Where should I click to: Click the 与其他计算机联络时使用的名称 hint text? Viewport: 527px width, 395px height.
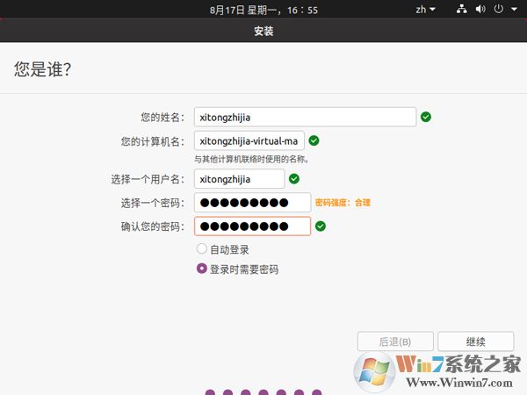coord(251,159)
